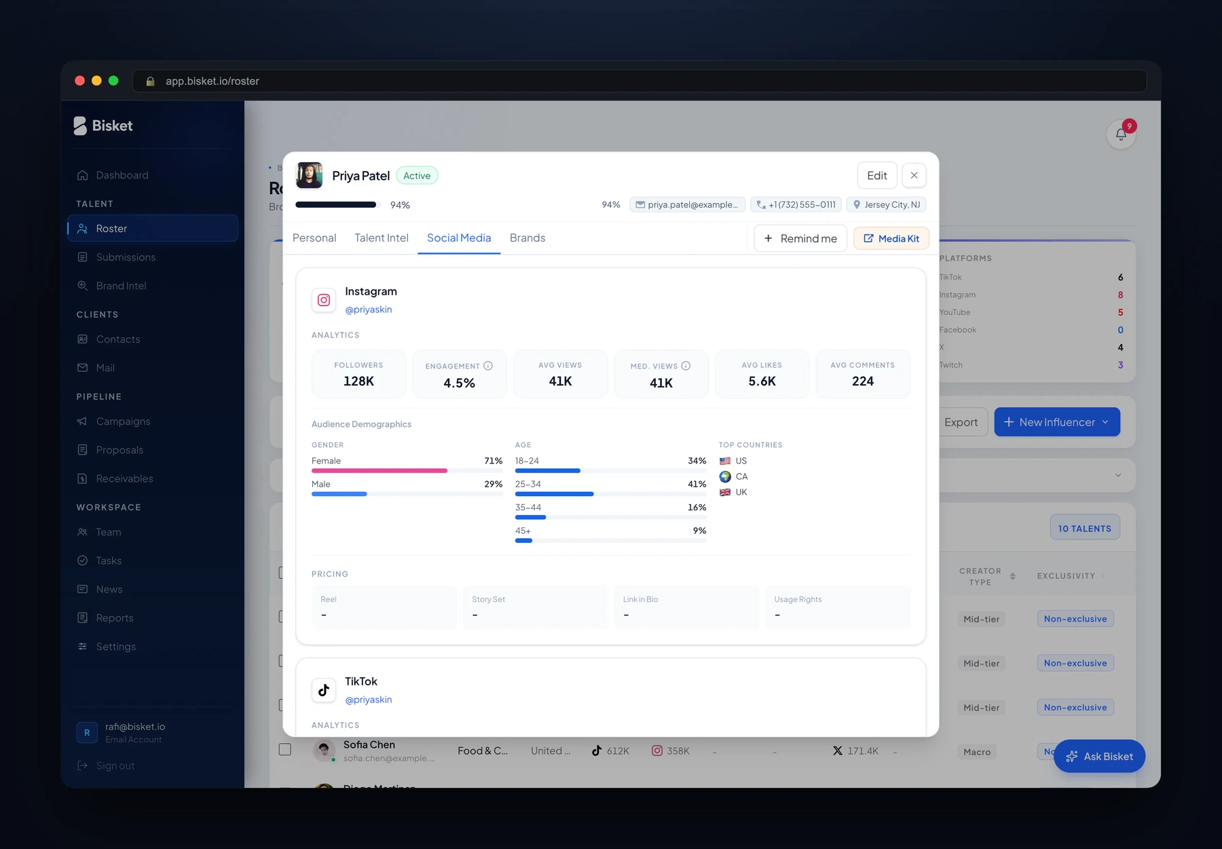Click the priya.patel email chip

[688, 205]
